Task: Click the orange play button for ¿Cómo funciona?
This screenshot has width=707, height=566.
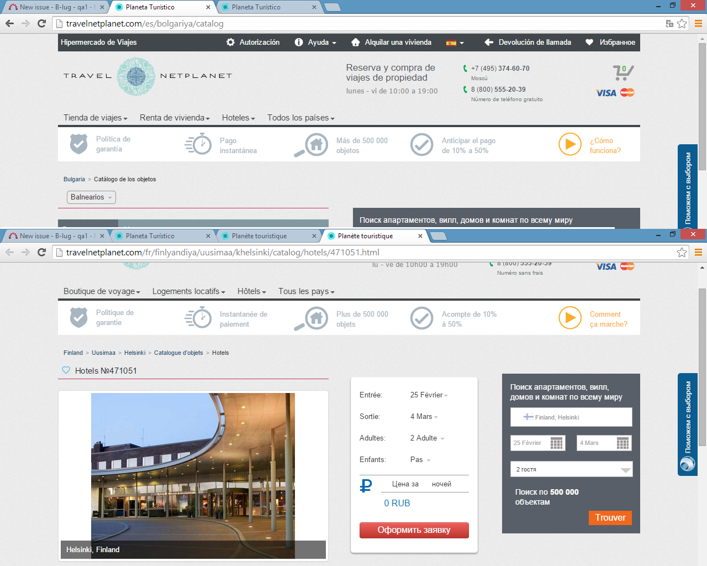Action: coord(569,145)
